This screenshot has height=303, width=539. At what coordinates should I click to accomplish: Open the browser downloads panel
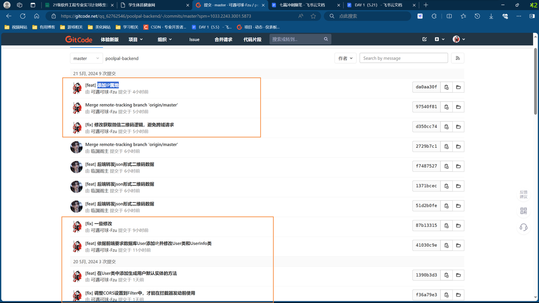[491, 16]
